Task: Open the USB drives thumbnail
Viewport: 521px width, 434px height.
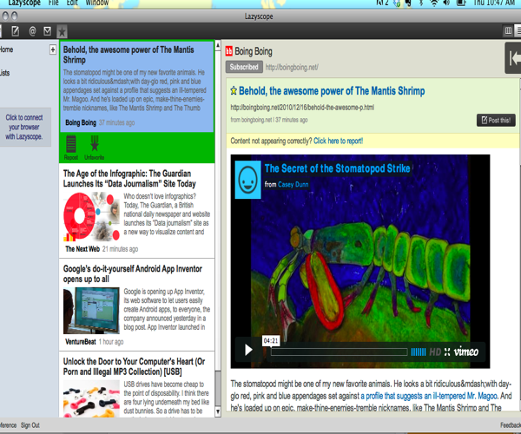Action: point(91,400)
